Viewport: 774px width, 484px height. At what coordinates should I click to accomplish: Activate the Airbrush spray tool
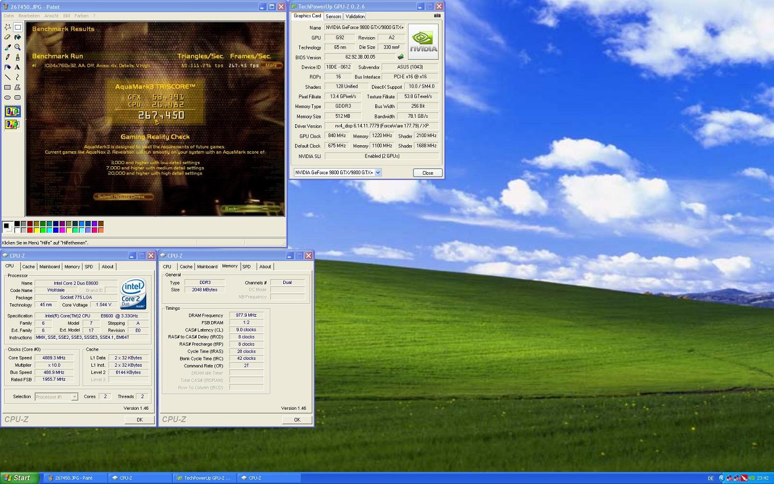tap(8, 67)
